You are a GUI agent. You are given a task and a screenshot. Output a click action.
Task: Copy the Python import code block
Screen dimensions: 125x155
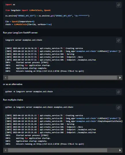(119, 5)
